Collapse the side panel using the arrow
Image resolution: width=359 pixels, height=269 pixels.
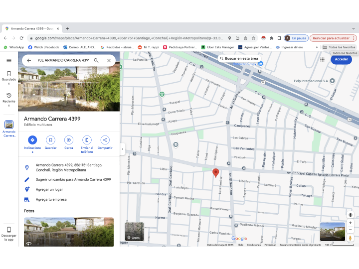tap(122, 149)
